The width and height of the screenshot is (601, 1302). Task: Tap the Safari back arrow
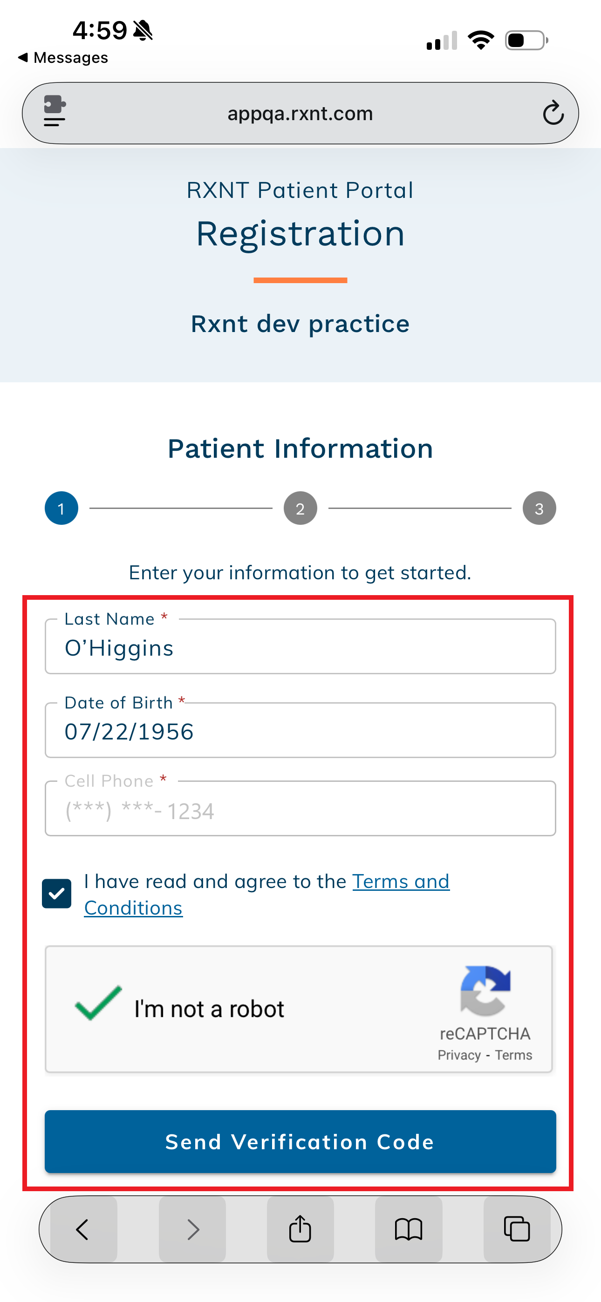[82, 1229]
